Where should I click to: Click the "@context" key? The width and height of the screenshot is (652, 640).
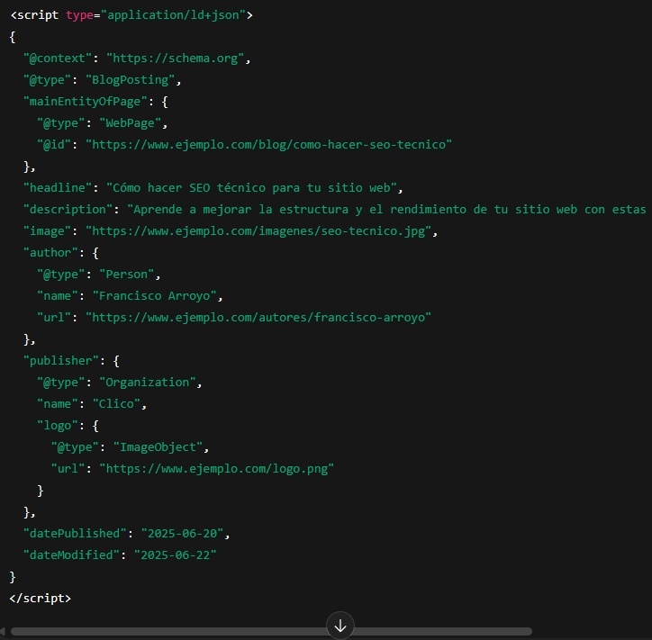[58, 59]
